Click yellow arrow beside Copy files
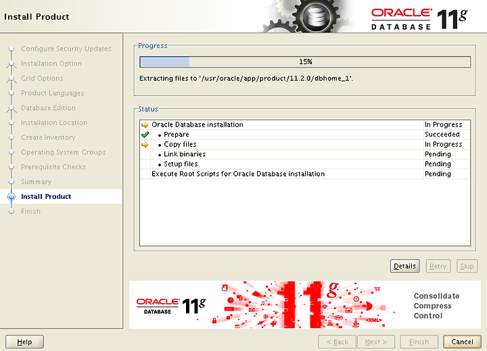Viewport: 487px width, 351px height. coord(145,145)
